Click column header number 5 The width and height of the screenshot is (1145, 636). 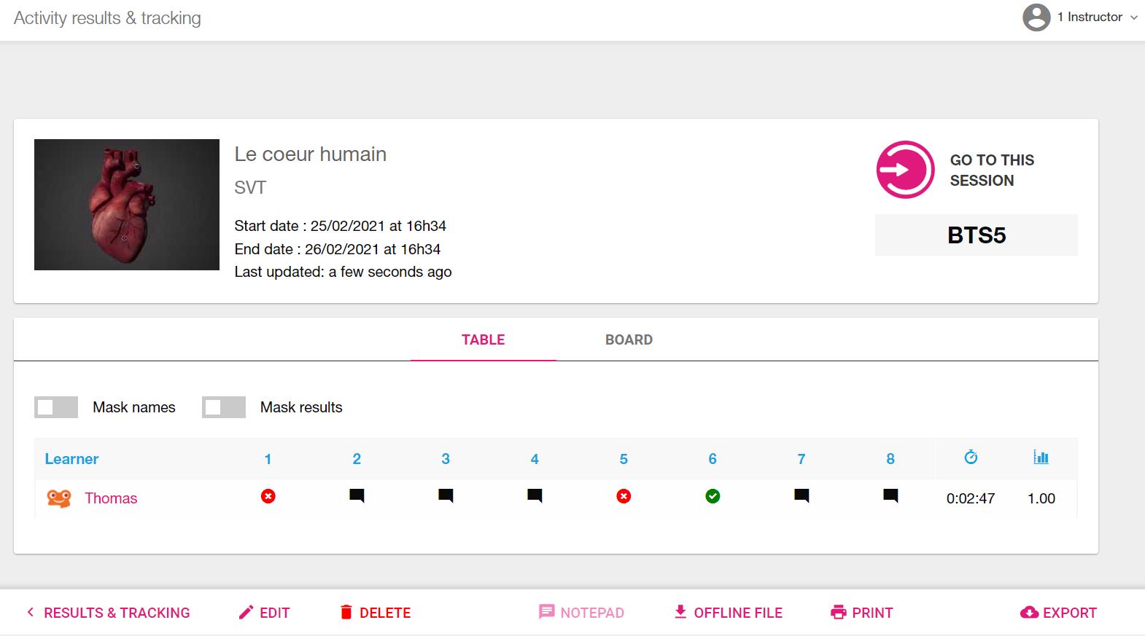624,459
